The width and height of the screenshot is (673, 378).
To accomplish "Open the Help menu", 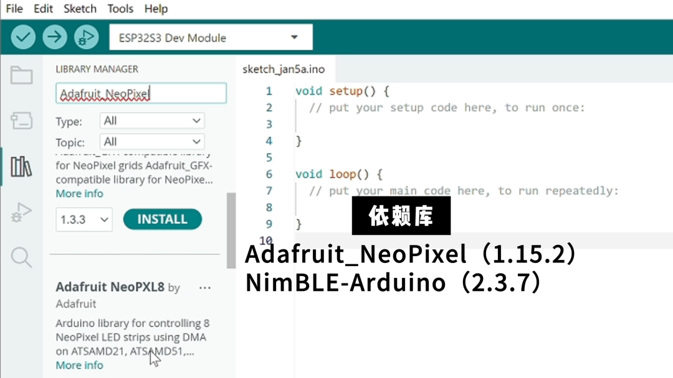I will (156, 9).
